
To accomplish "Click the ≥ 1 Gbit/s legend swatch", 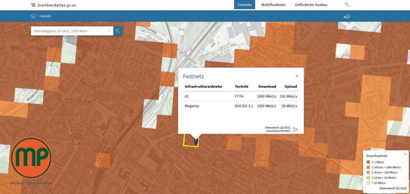I will tap(368, 162).
